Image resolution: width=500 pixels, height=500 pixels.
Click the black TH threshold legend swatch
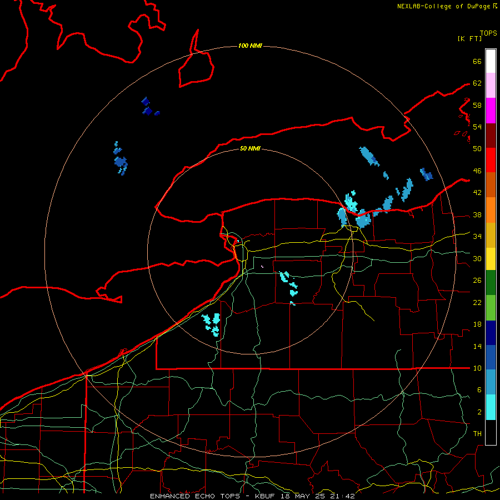click(x=491, y=432)
